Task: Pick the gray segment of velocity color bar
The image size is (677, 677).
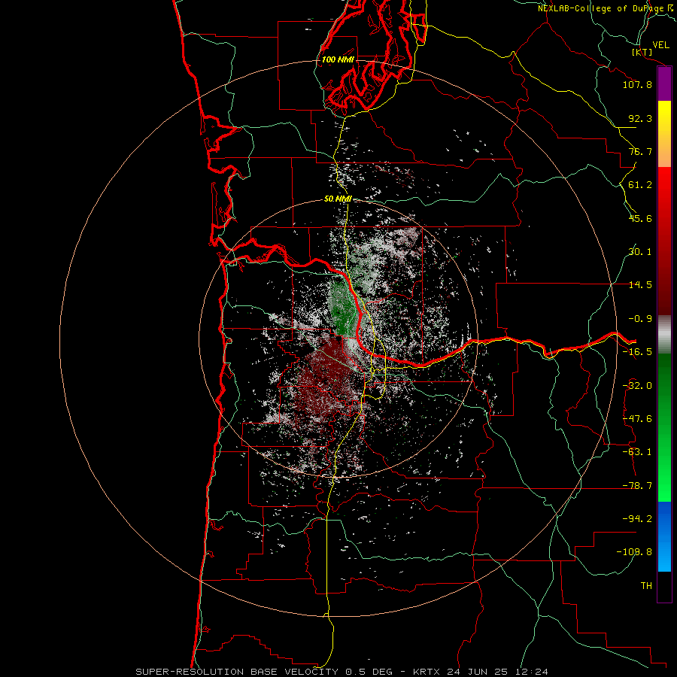Action: 664,335
